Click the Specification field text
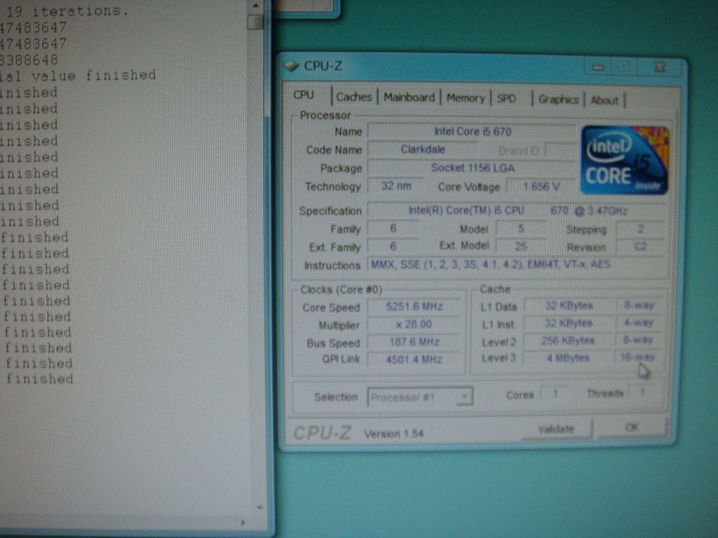This screenshot has width=718, height=538. tap(517, 211)
